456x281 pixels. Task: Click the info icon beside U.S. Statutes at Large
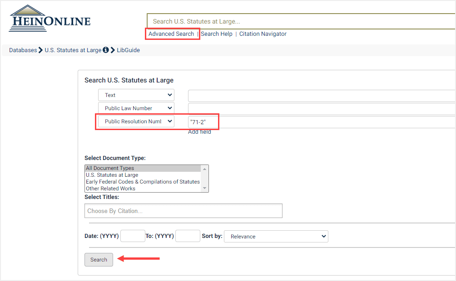pos(106,50)
